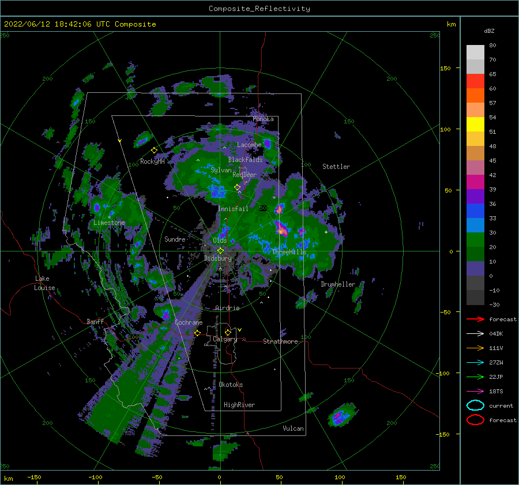
Task: Click the Blackfalds city label
Action: 245,160
